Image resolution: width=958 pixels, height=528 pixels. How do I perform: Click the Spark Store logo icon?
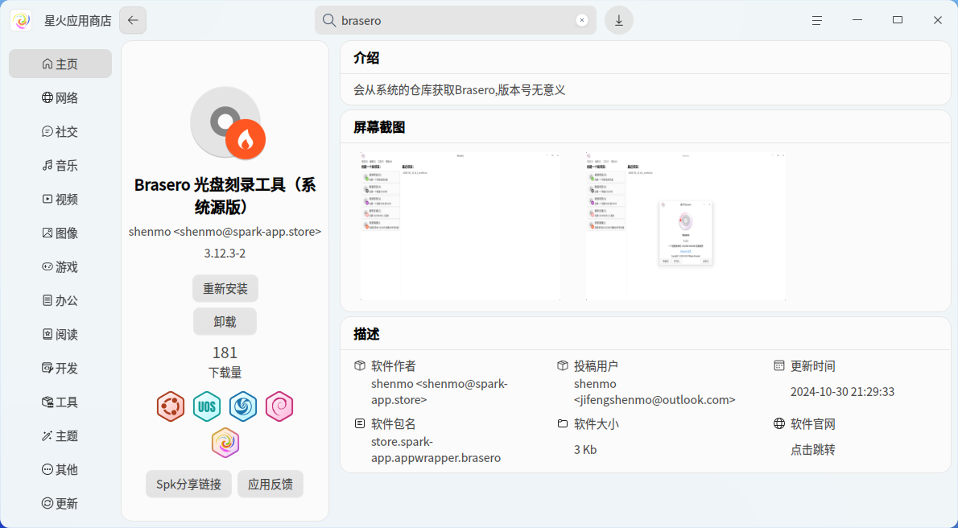pyautogui.click(x=22, y=21)
